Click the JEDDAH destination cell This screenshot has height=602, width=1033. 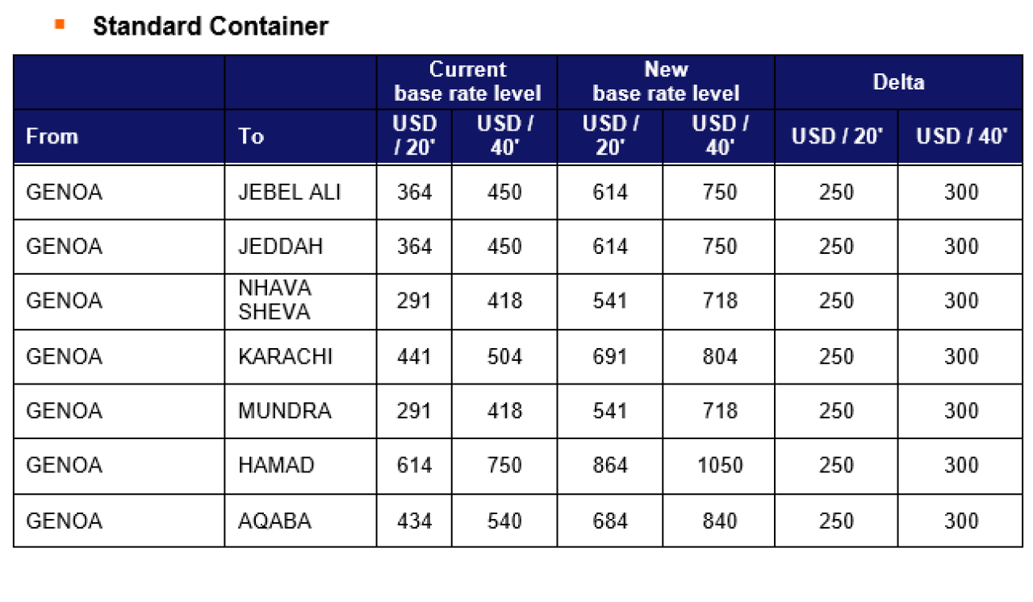point(300,247)
